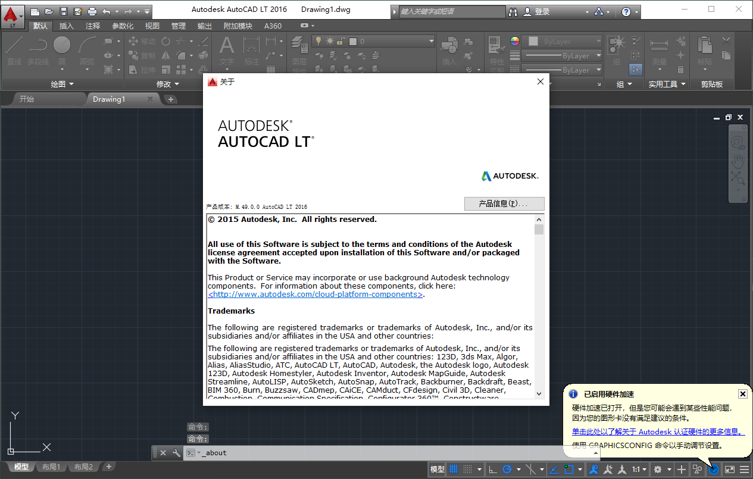Screen dimensions: 753x479
Task: Click the Plot printer icon
Action: (92, 11)
